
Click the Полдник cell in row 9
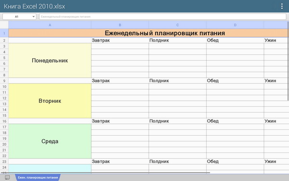point(177,81)
